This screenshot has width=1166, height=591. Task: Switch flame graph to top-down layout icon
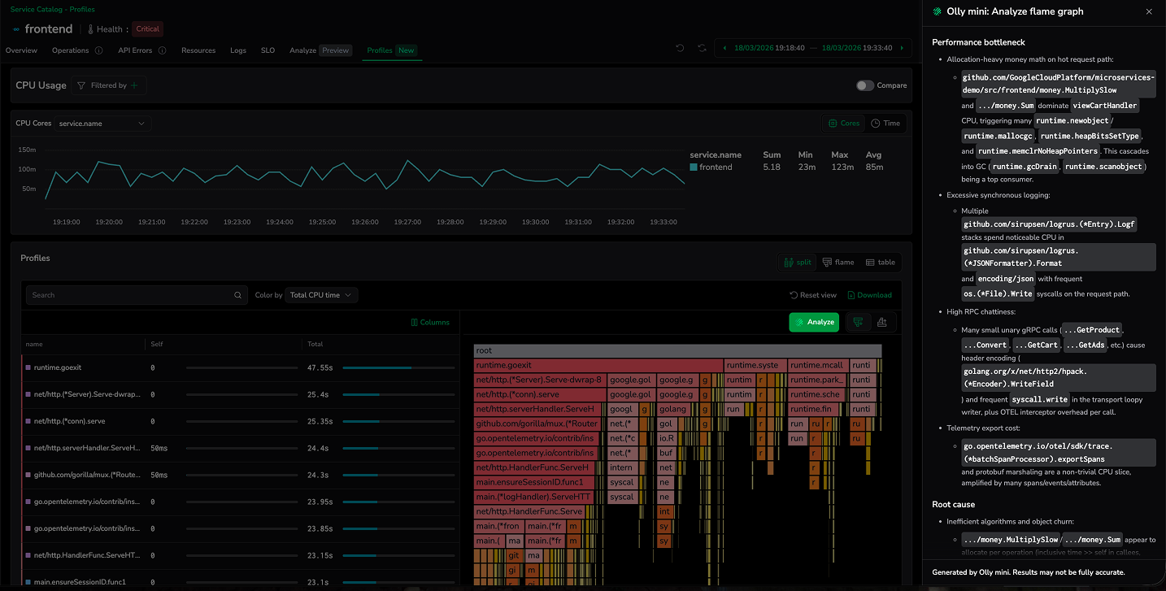(857, 323)
